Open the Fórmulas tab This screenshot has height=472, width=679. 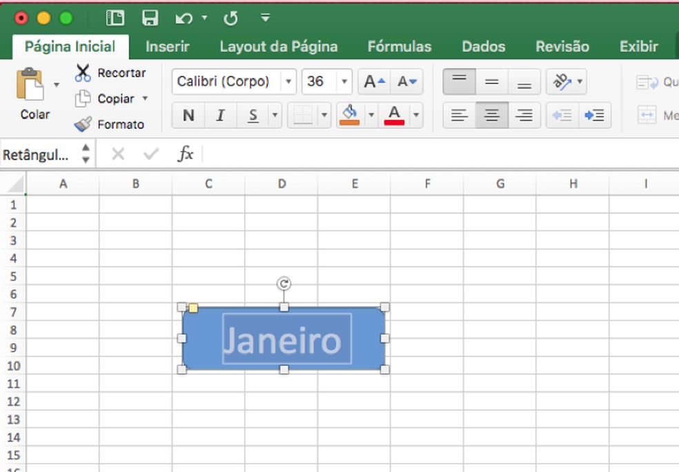pos(400,47)
